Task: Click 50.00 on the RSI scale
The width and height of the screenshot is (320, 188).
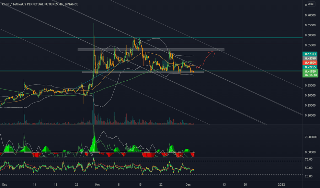Action: (x=309, y=168)
